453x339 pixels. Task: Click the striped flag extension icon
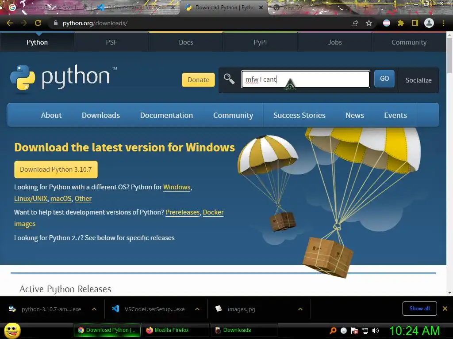(387, 23)
